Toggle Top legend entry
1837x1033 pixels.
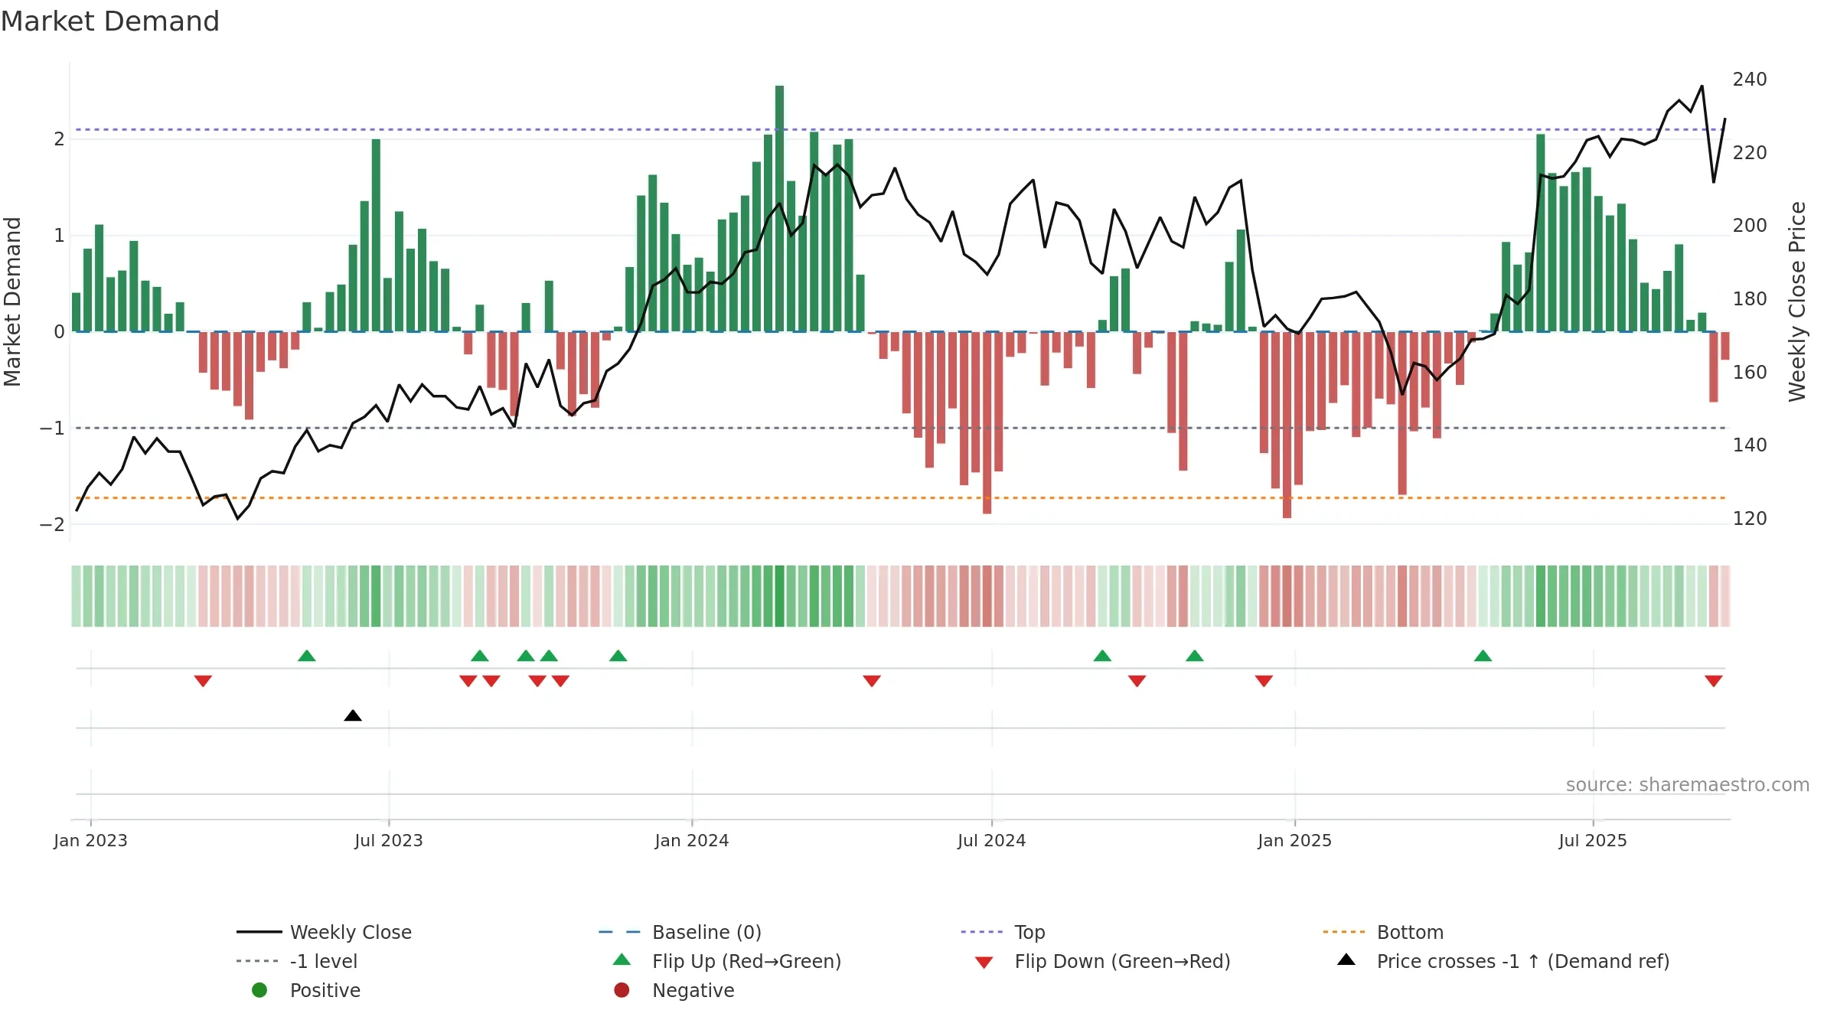[1003, 932]
